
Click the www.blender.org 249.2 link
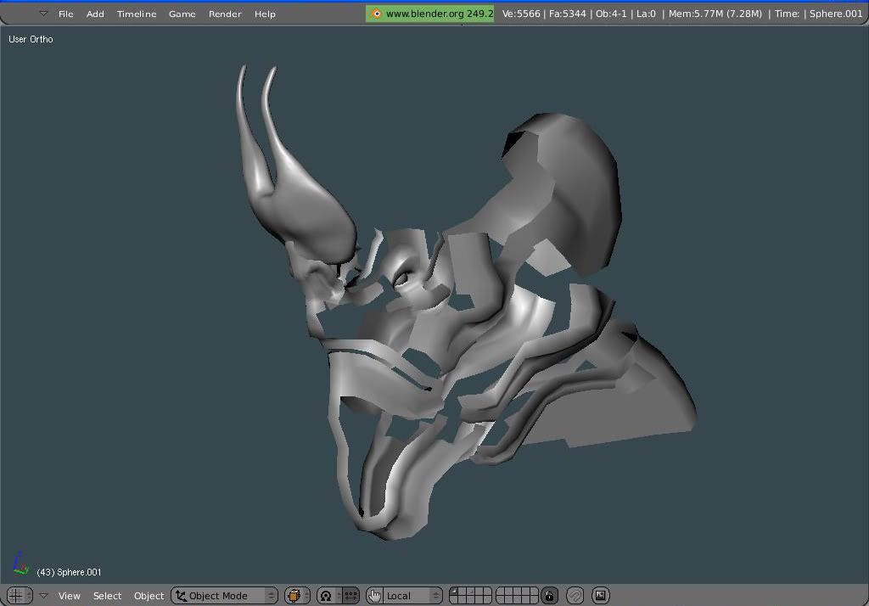439,14
